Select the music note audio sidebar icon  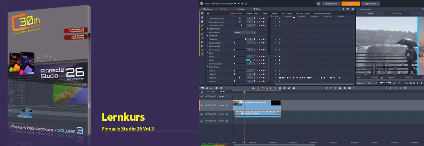(x=202, y=34)
